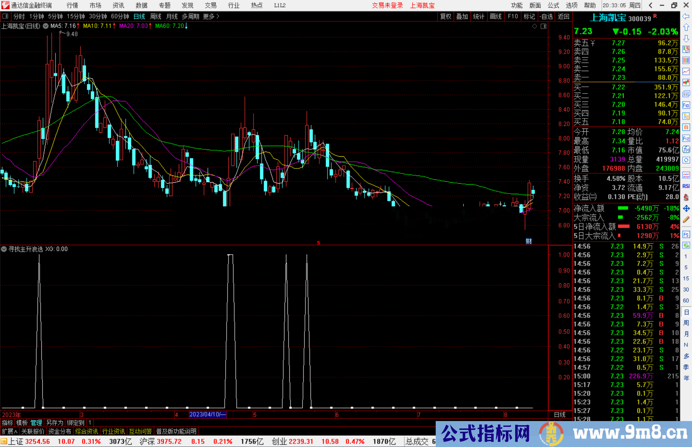Click 交易未登录 login link
Image resolution: width=692 pixels, height=447 pixels.
pyautogui.click(x=387, y=5)
